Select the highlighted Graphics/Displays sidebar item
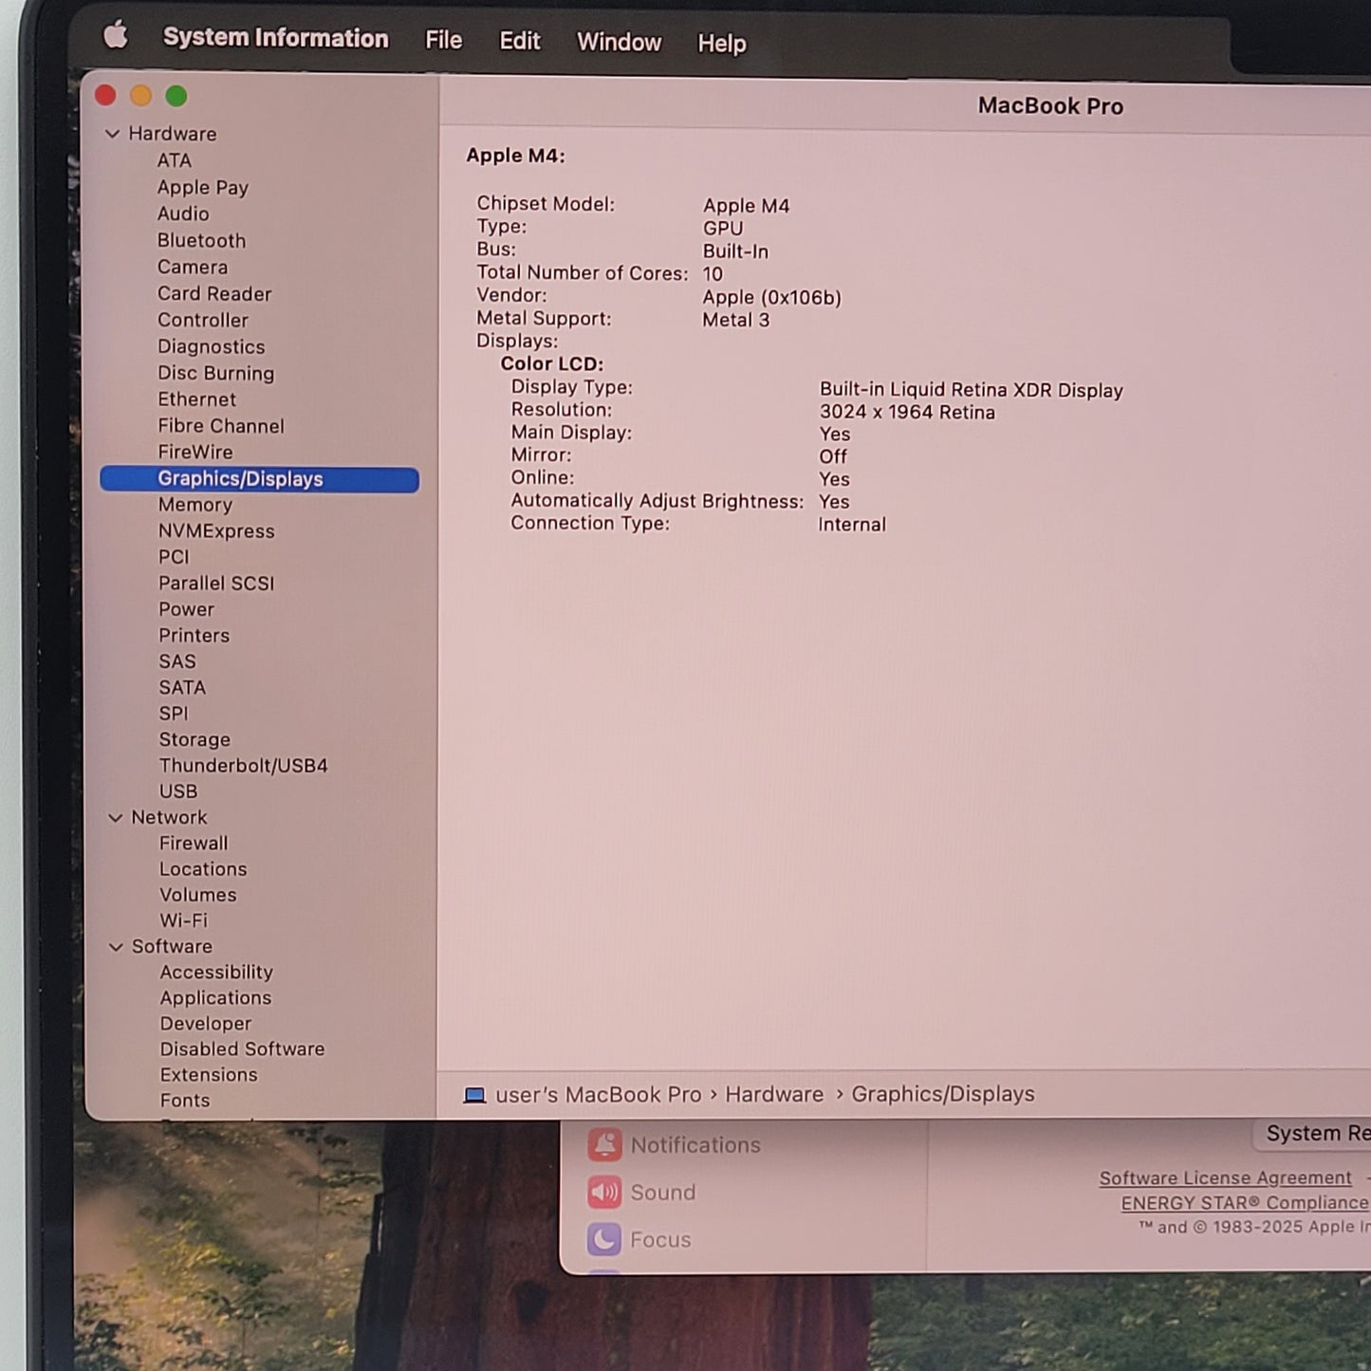The height and width of the screenshot is (1371, 1371). (x=259, y=479)
